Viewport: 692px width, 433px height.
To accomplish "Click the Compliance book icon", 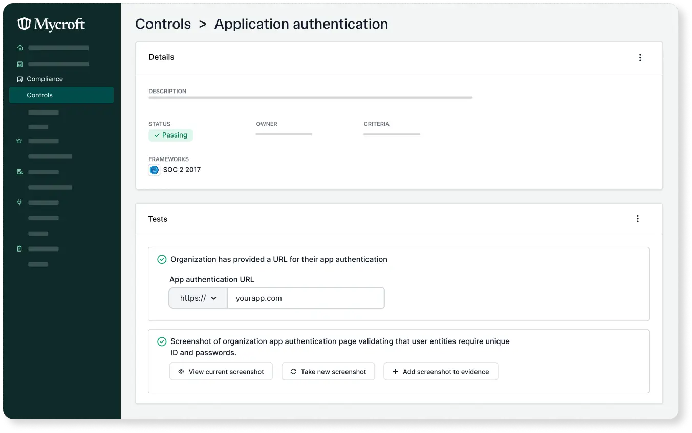I will (20, 79).
